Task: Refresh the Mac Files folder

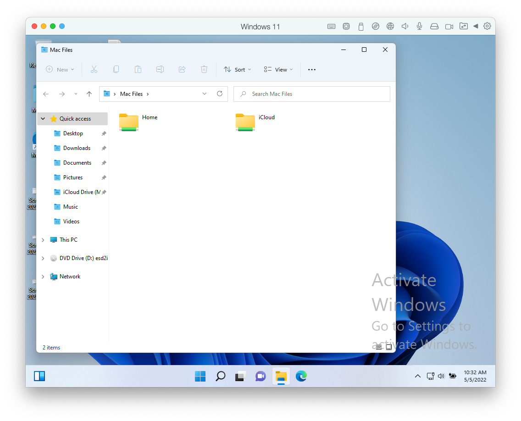Action: [220, 94]
